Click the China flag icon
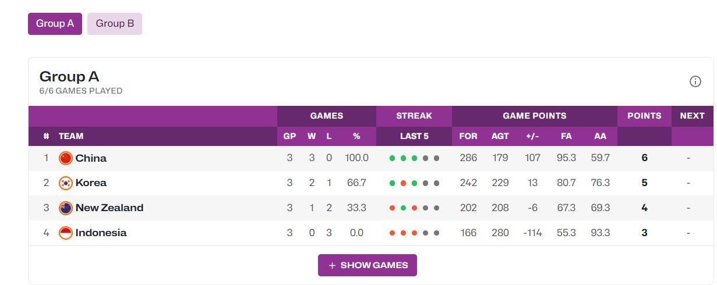This screenshot has height=285, width=717. pyautogui.click(x=66, y=158)
